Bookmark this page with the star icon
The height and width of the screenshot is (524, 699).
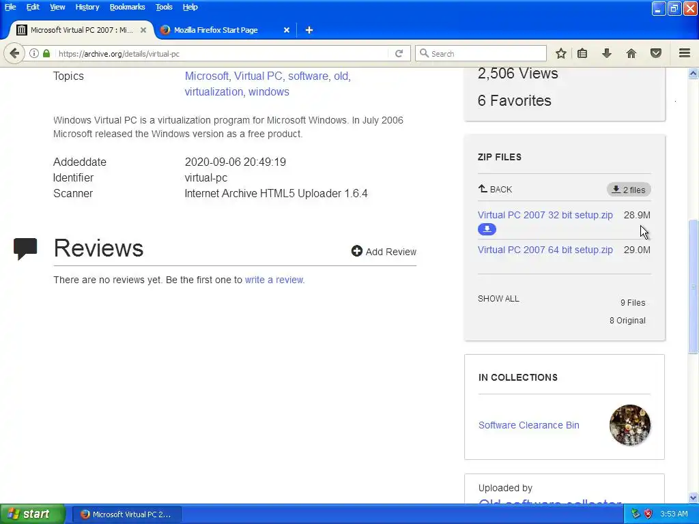[561, 53]
